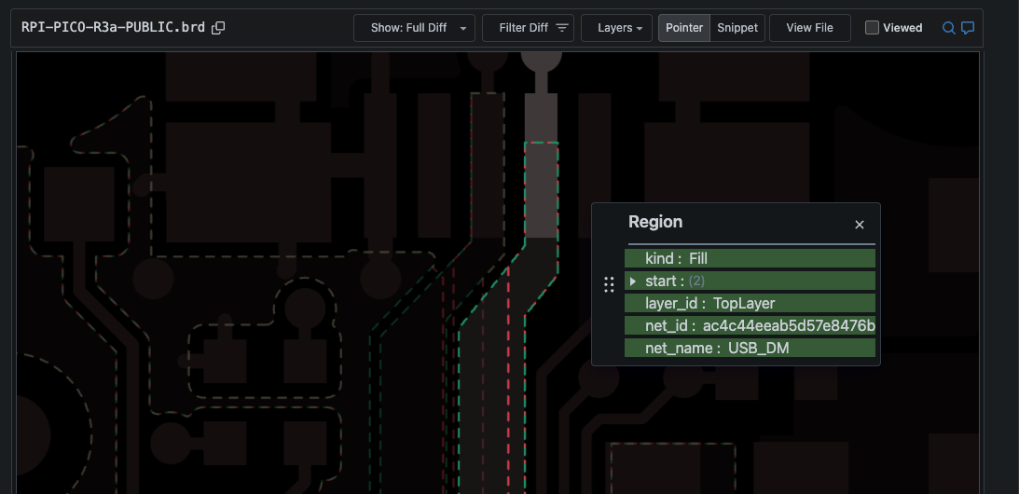
Task: Select the net_id property row
Action: pyautogui.click(x=750, y=325)
